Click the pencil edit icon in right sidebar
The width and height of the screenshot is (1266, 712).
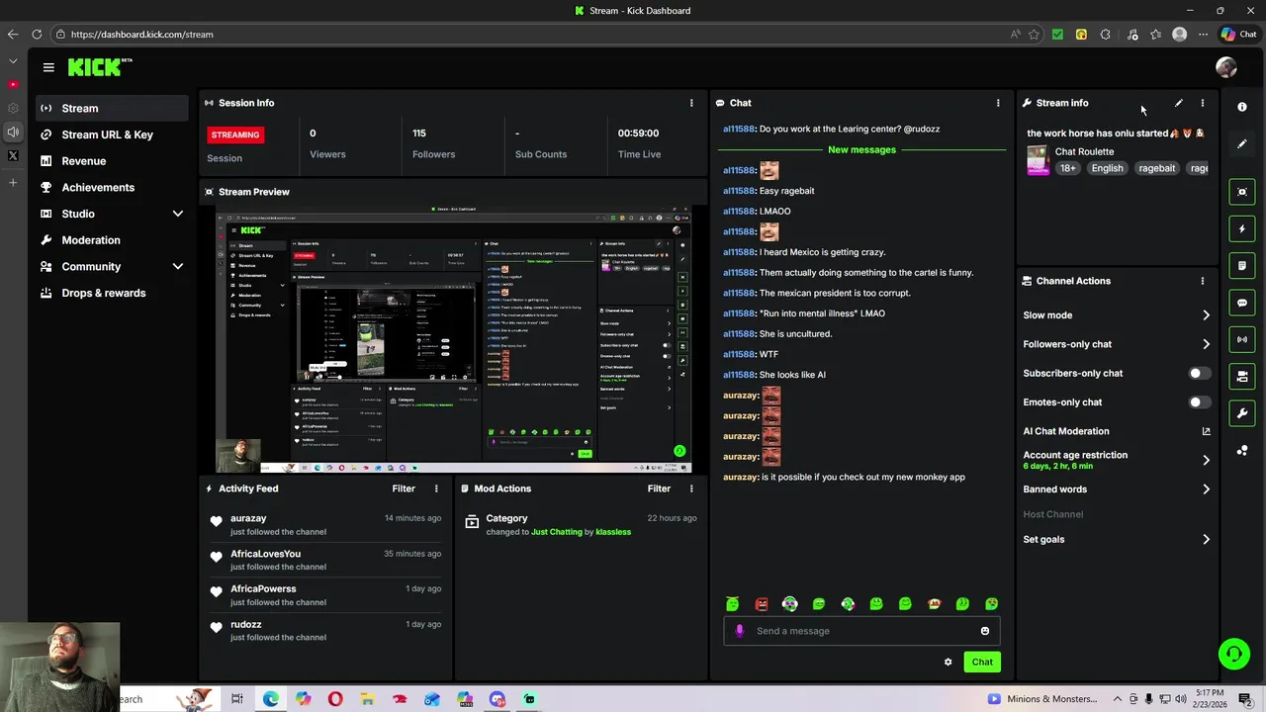tap(1242, 143)
